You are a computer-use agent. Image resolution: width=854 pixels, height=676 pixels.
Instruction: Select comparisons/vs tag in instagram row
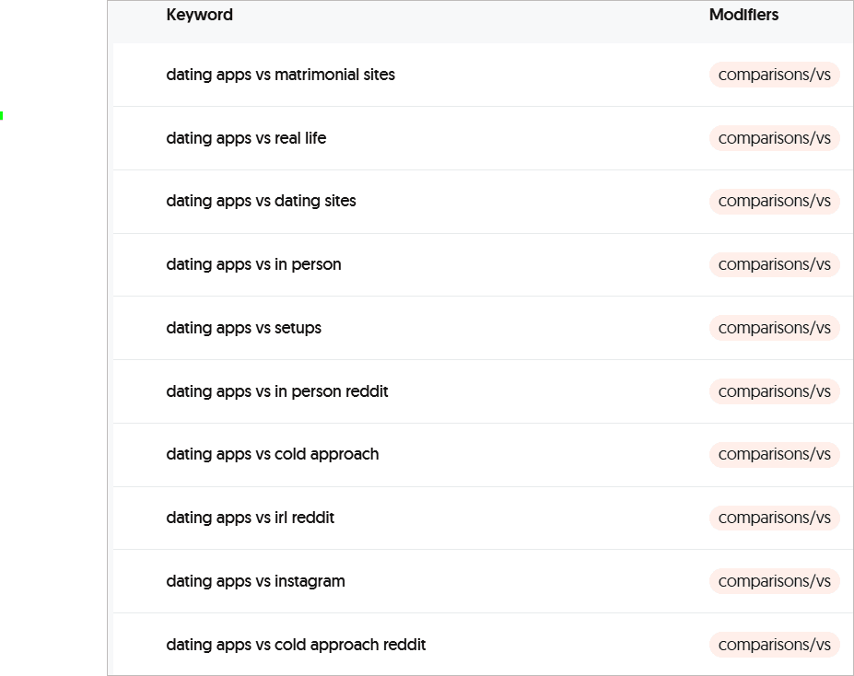774,581
